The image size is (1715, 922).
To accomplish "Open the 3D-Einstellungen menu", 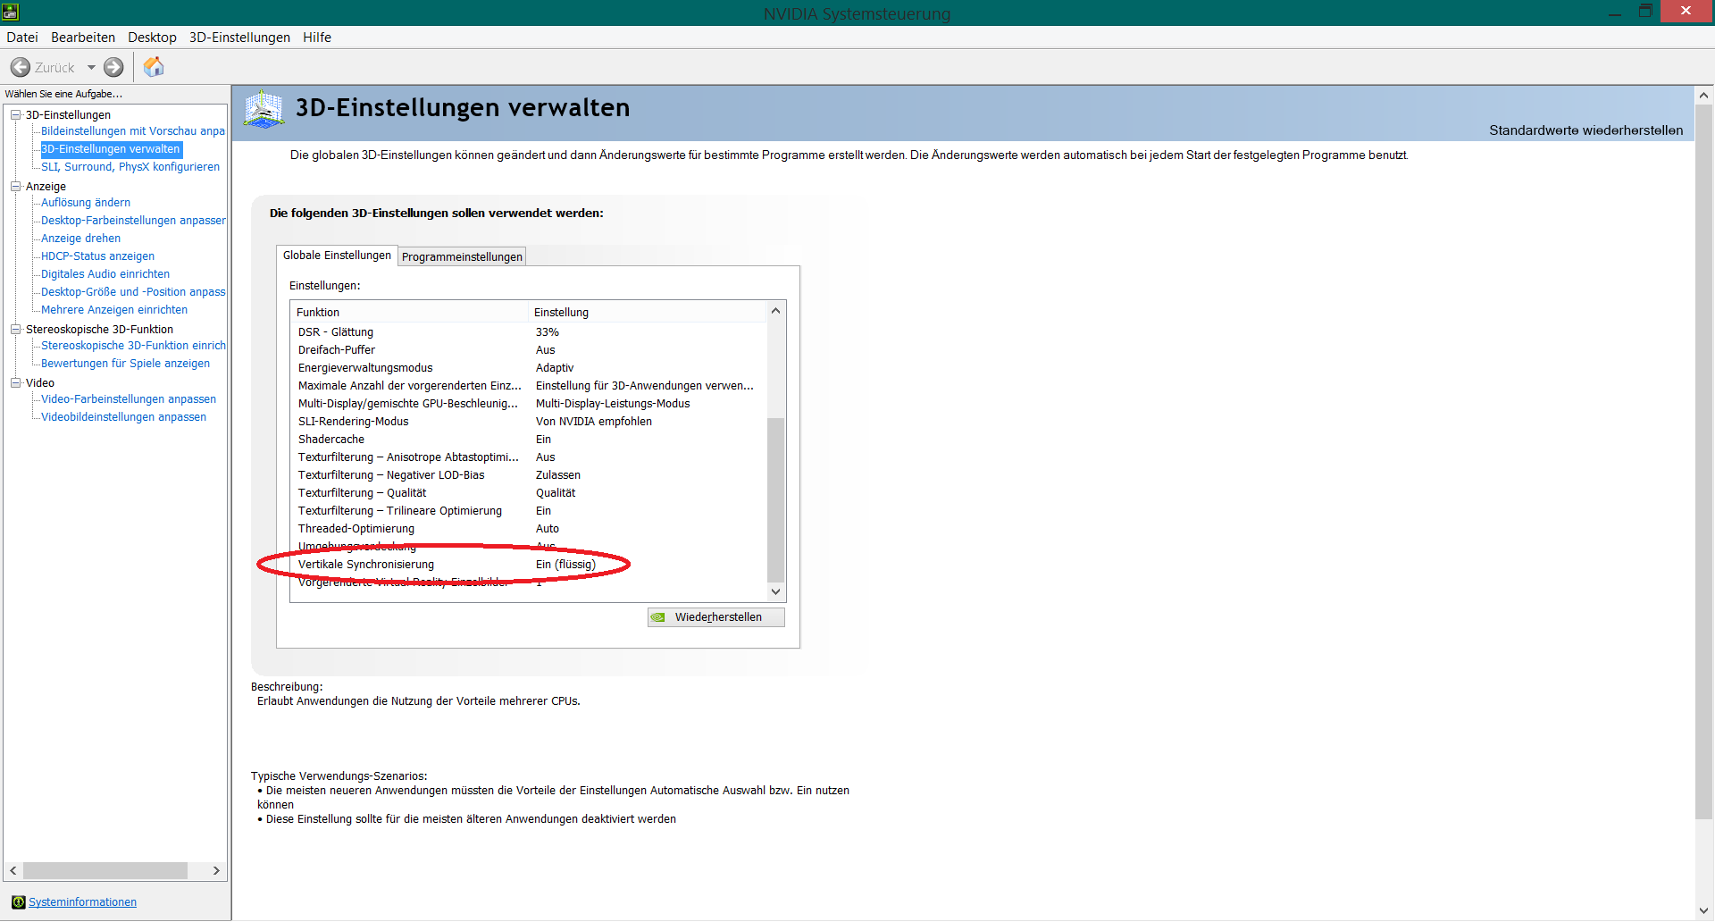I will (x=239, y=38).
